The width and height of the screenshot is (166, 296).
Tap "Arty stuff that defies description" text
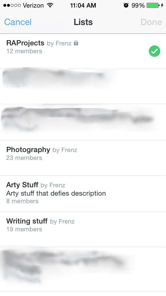point(56,193)
